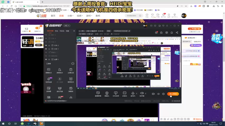Expand 分类 dropdown in Douyu navigation

point(70,16)
